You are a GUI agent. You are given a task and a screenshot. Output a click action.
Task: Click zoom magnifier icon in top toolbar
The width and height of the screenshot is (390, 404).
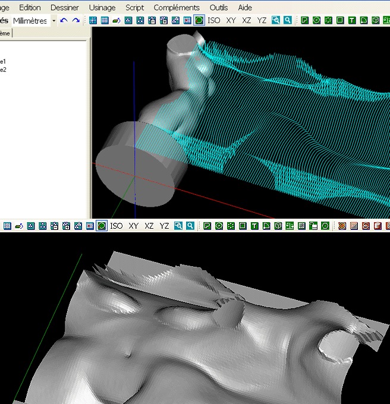click(x=287, y=20)
